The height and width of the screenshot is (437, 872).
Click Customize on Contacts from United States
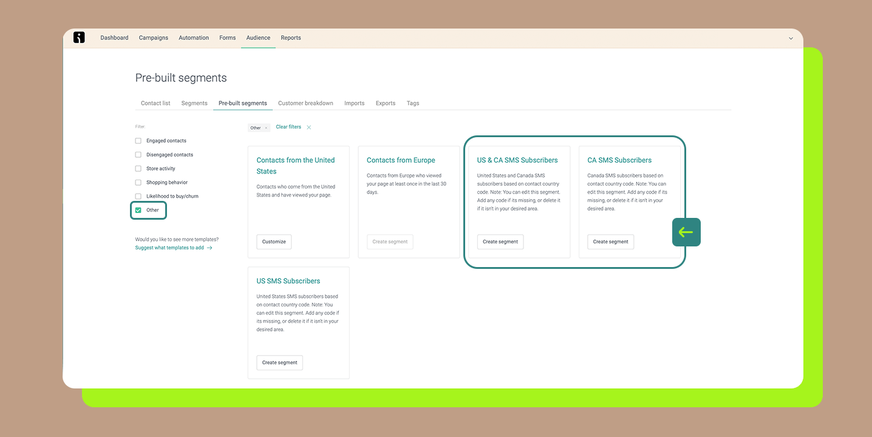[x=274, y=242]
